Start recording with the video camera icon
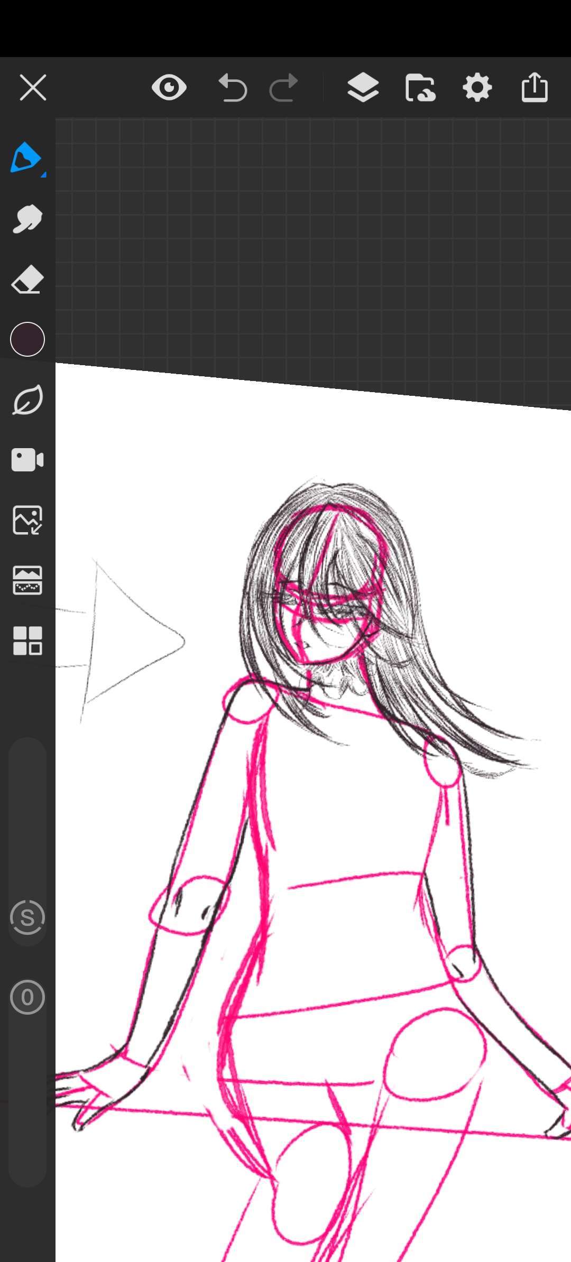Screen dimensions: 571x1262 [27, 460]
